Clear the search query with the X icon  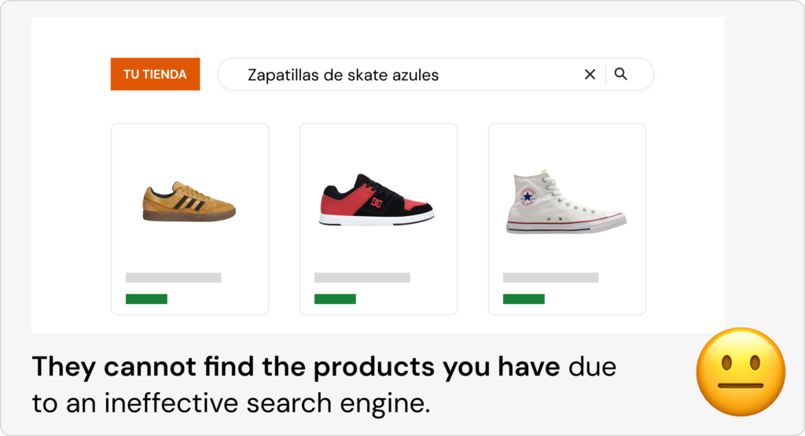click(x=590, y=75)
